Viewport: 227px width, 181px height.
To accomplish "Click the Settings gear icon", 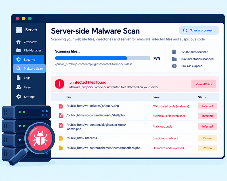I will 18,96.
